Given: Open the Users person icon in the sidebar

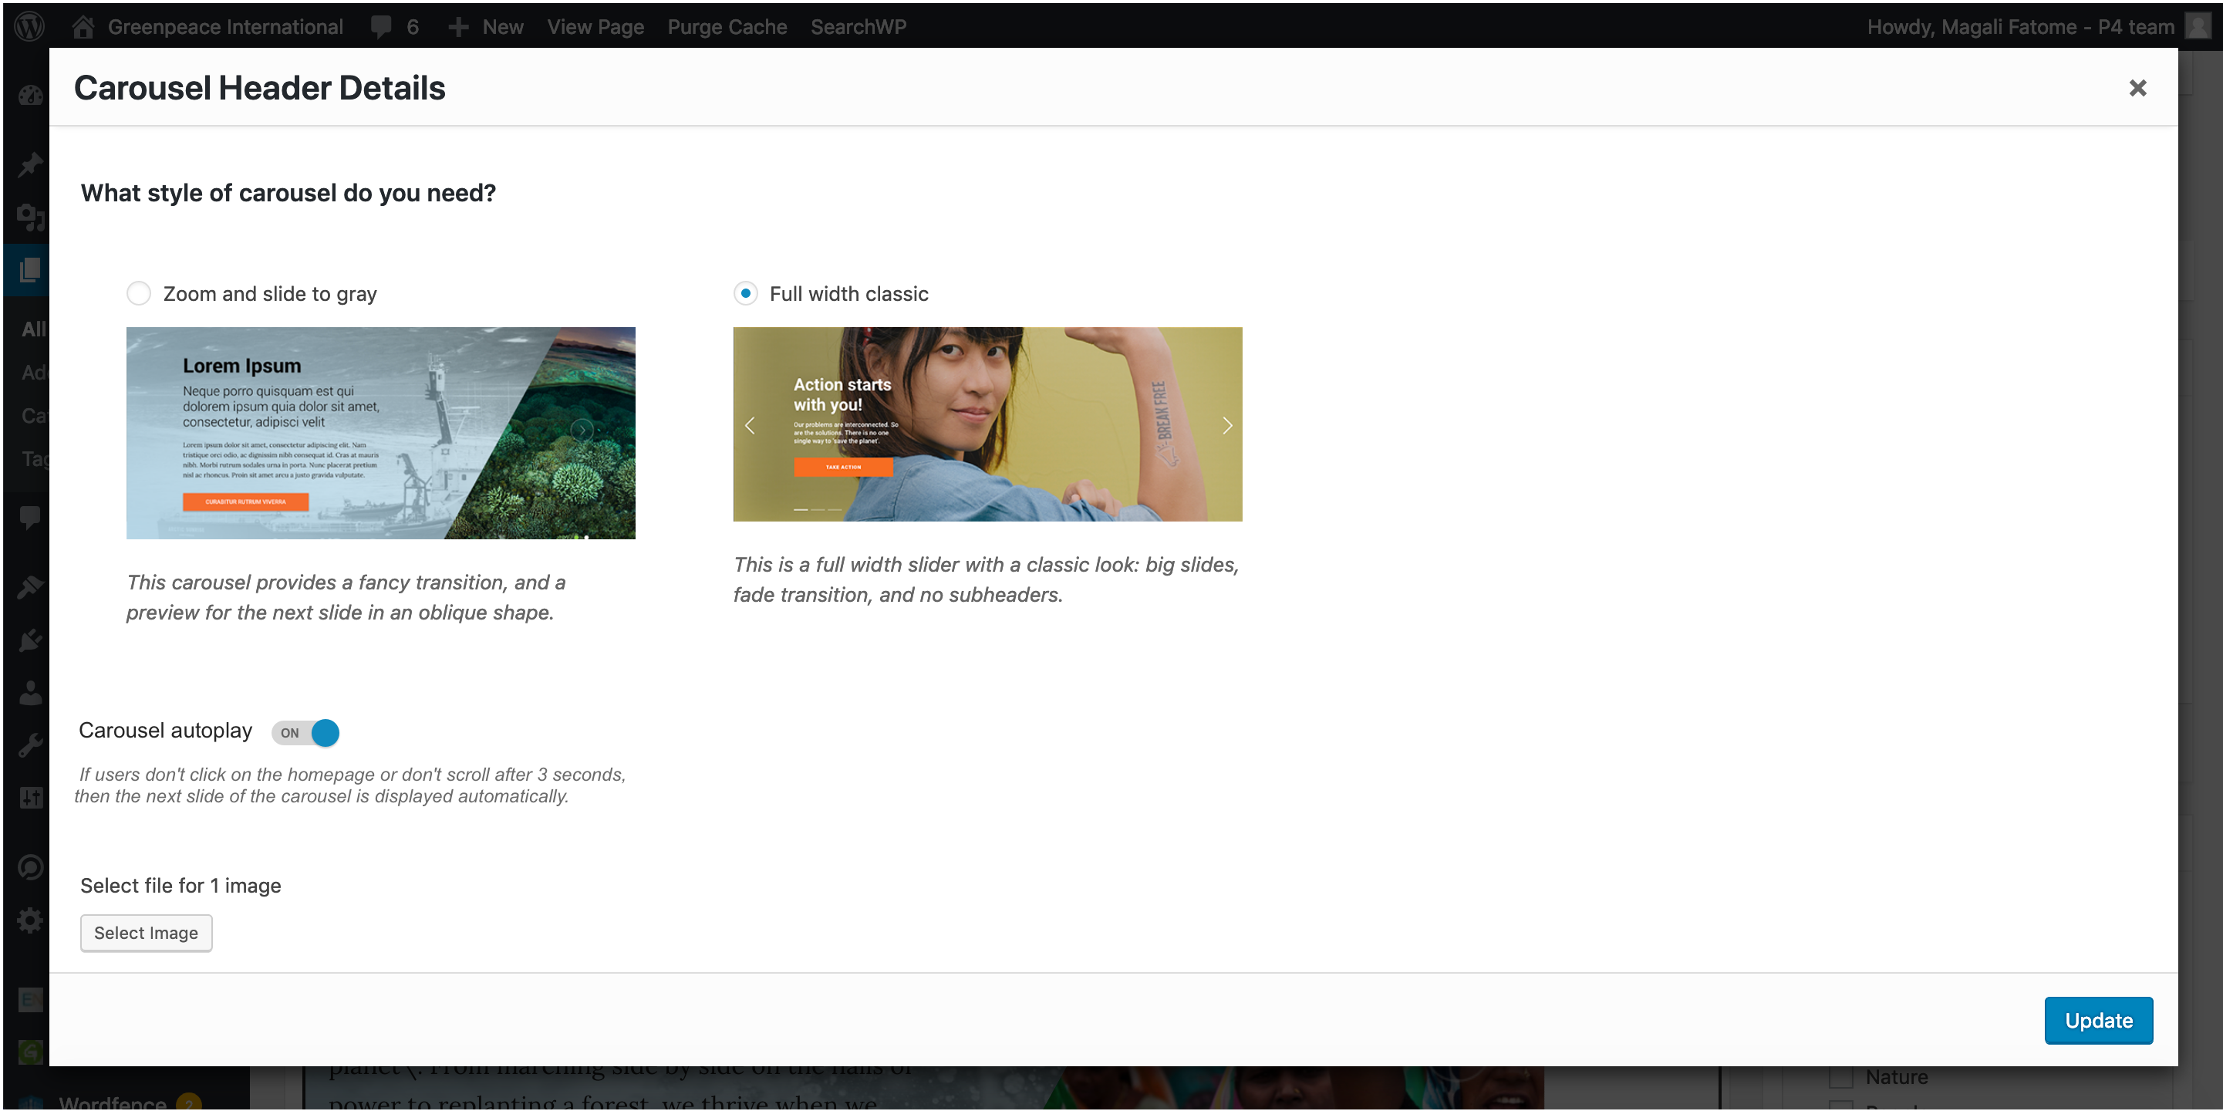Looking at the screenshot, I should pyautogui.click(x=30, y=692).
